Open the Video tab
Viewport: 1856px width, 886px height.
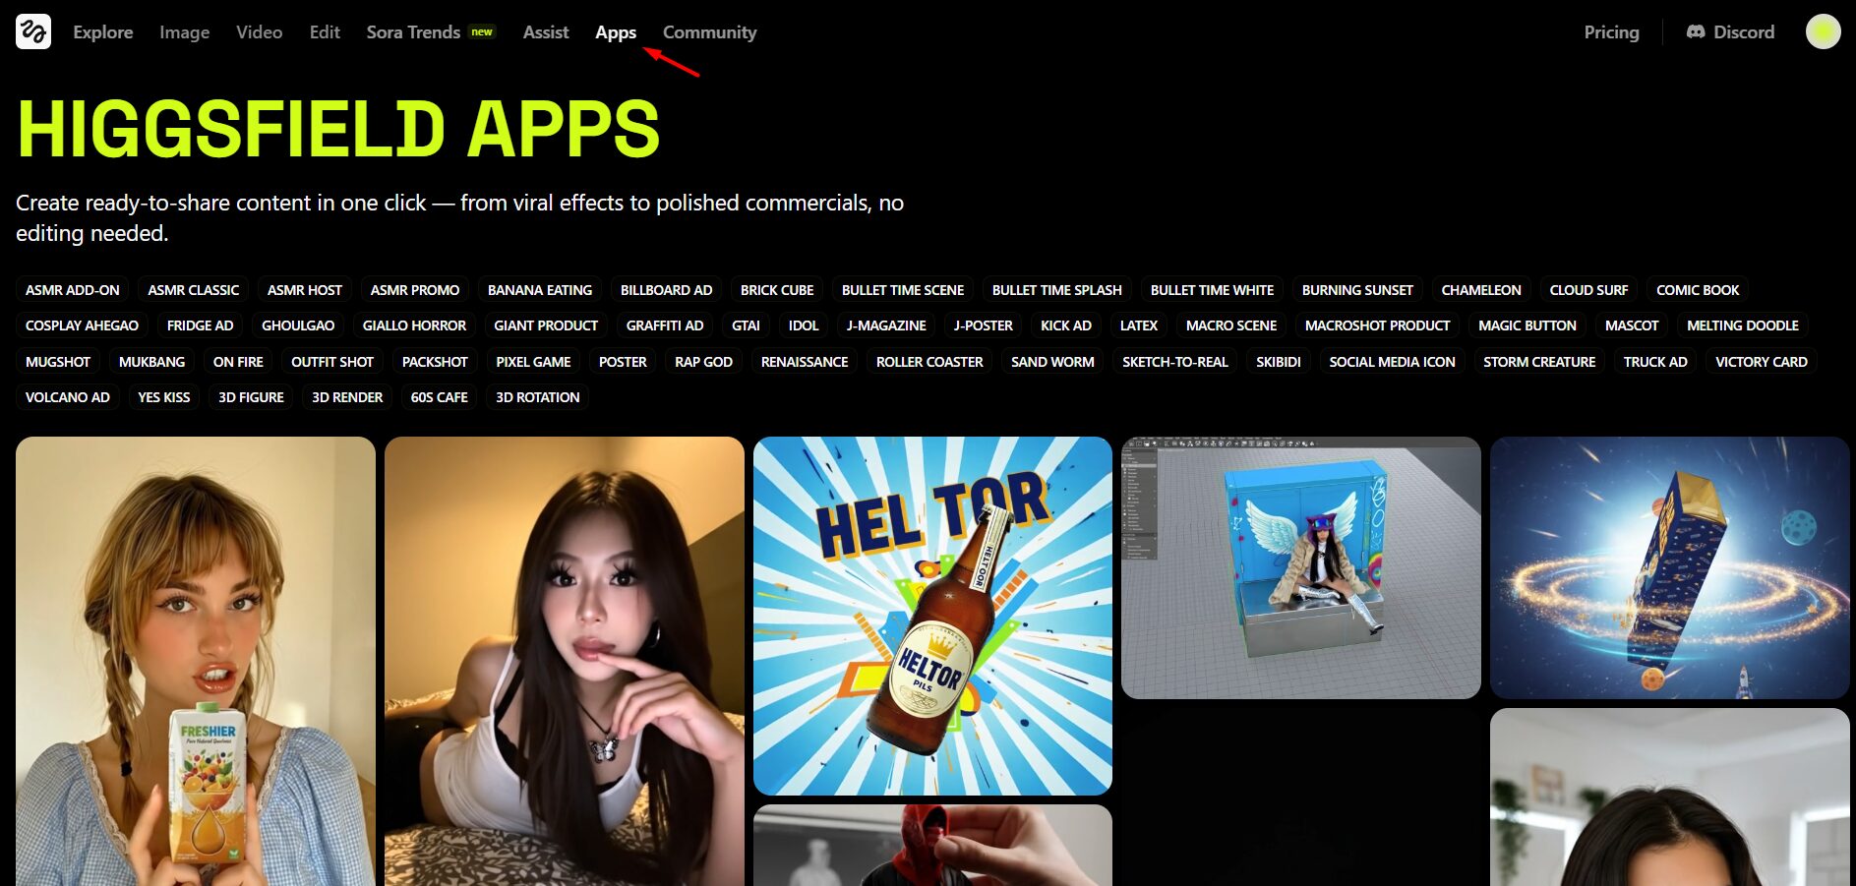click(x=259, y=32)
